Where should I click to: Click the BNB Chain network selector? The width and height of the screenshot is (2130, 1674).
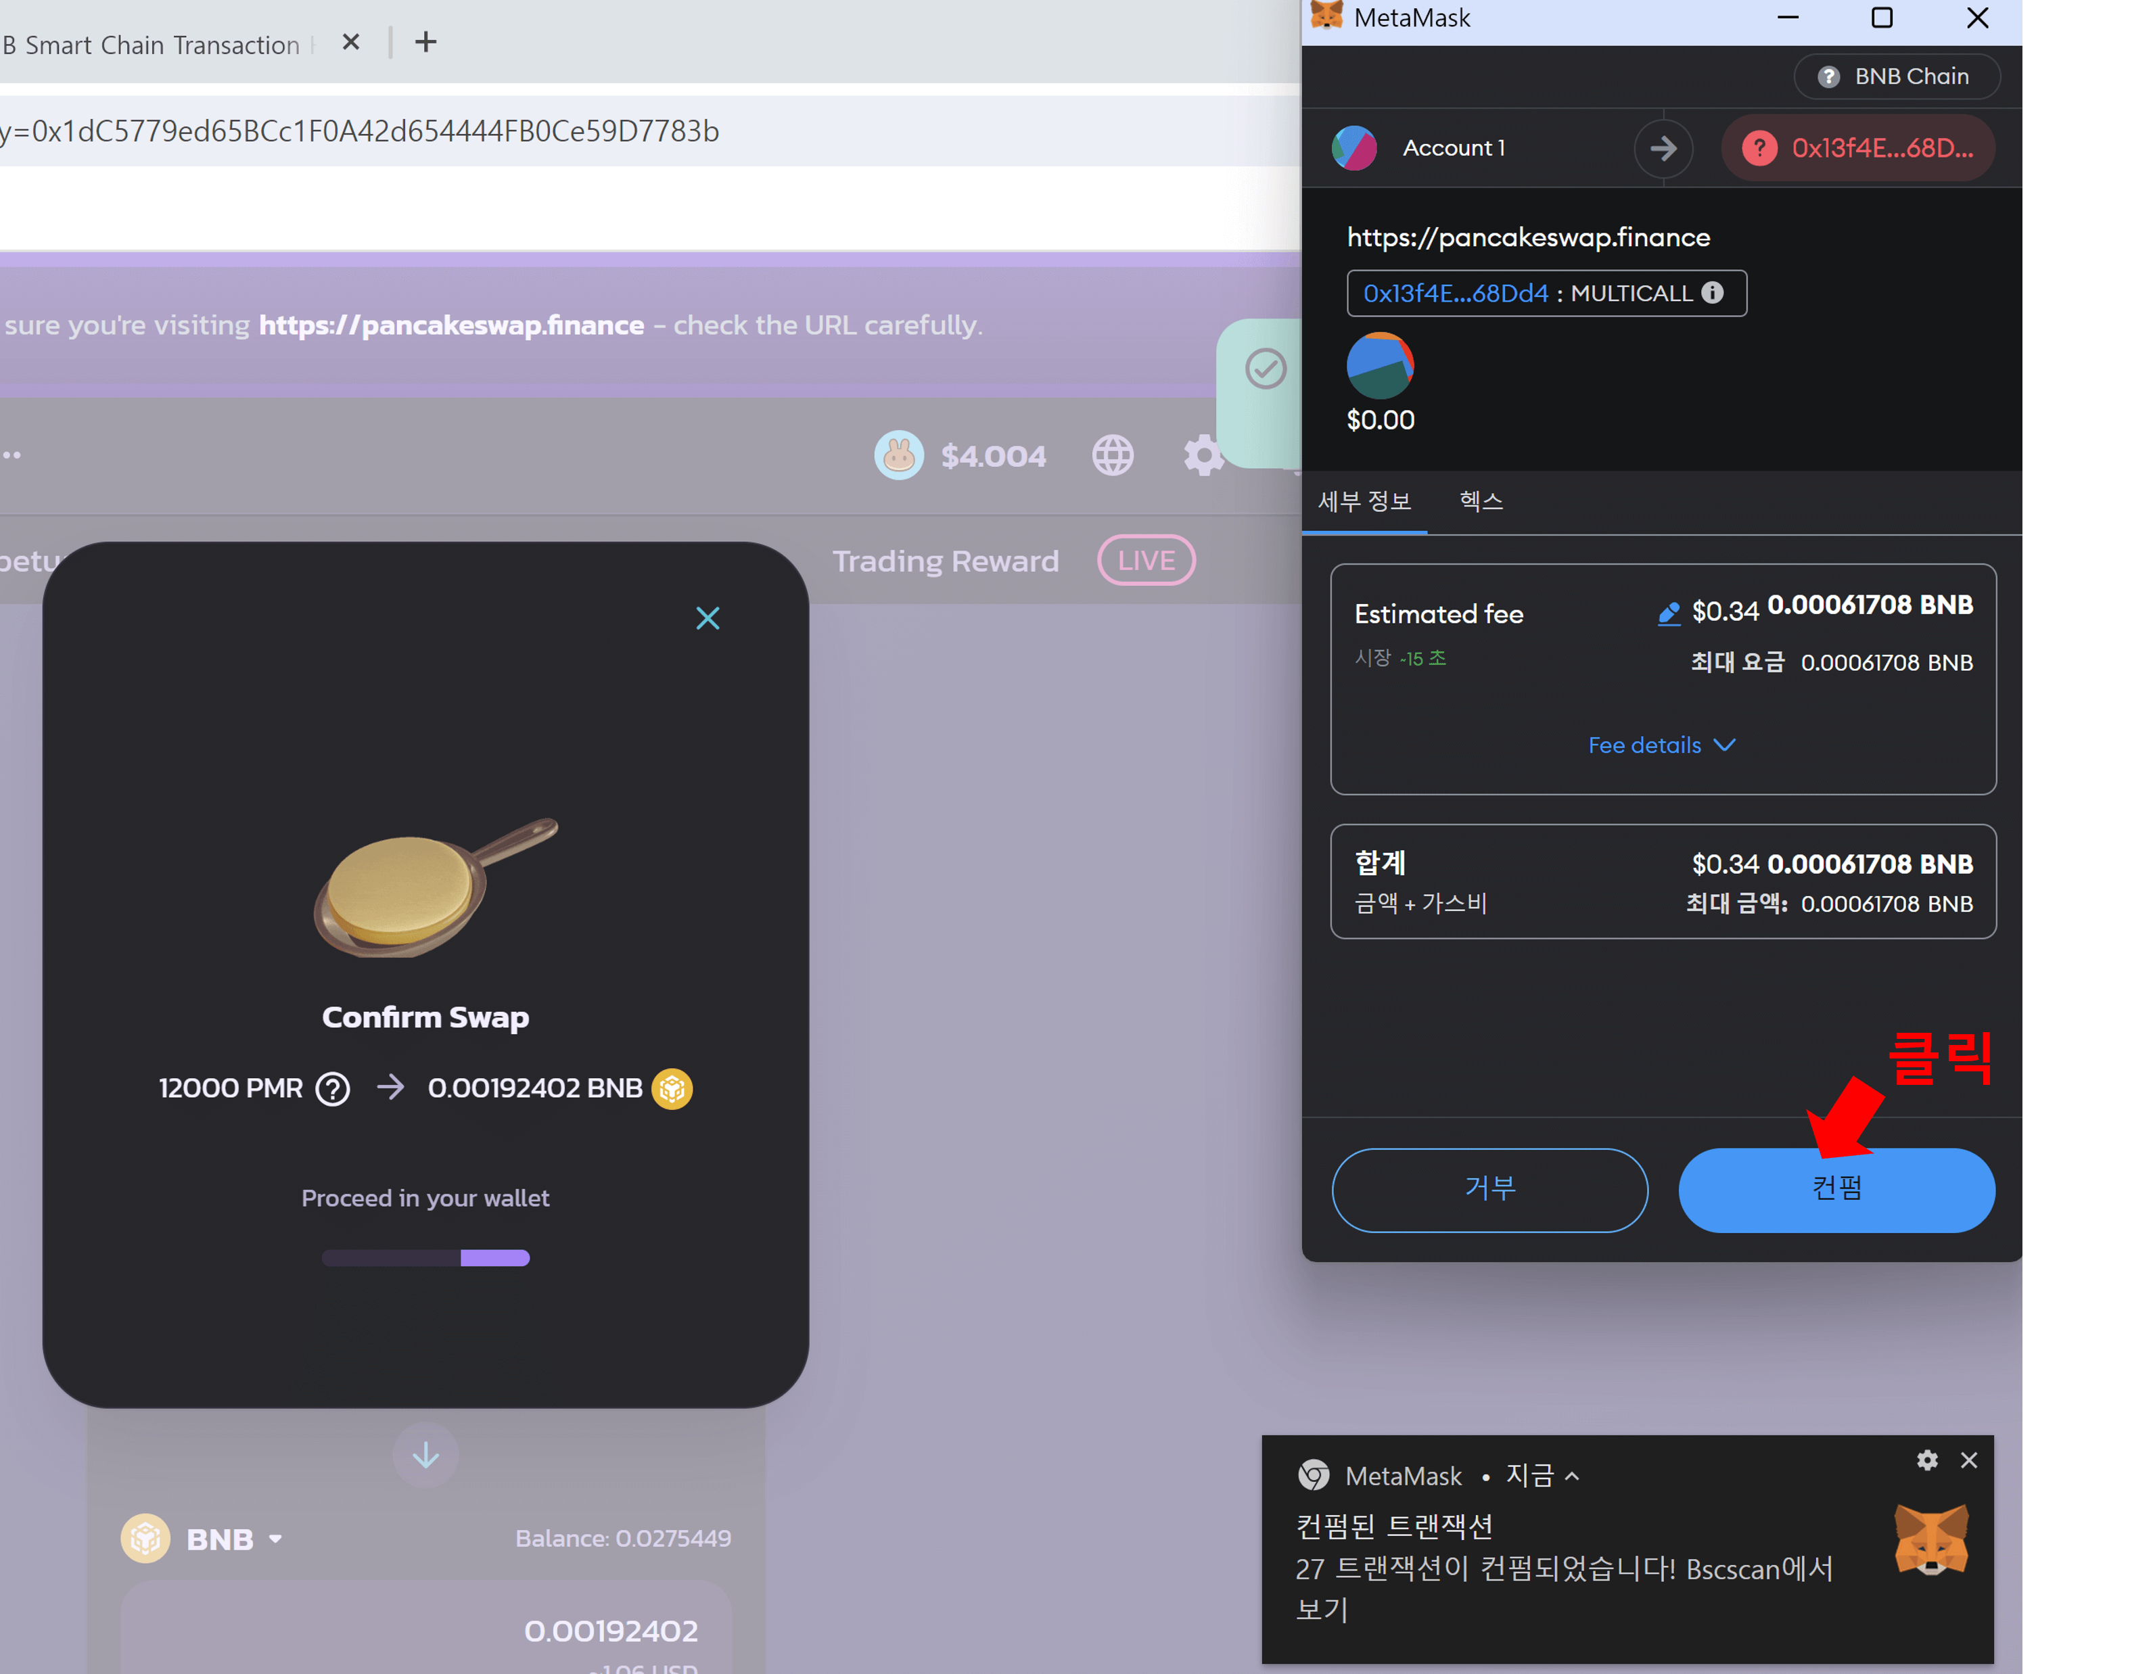(1896, 76)
